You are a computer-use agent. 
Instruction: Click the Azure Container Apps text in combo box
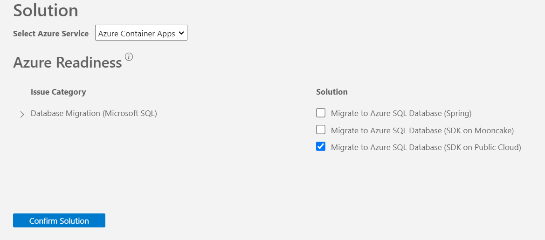137,34
